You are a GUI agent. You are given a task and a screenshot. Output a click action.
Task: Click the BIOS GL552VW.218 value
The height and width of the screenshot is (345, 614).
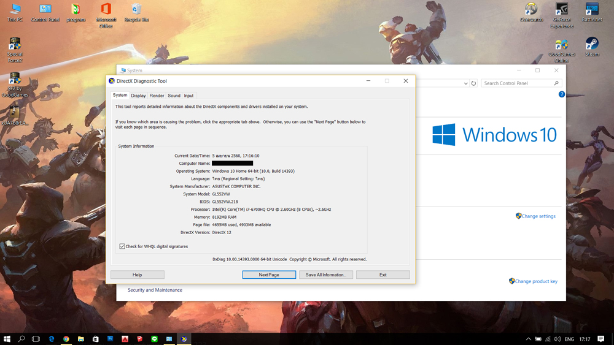point(225,202)
